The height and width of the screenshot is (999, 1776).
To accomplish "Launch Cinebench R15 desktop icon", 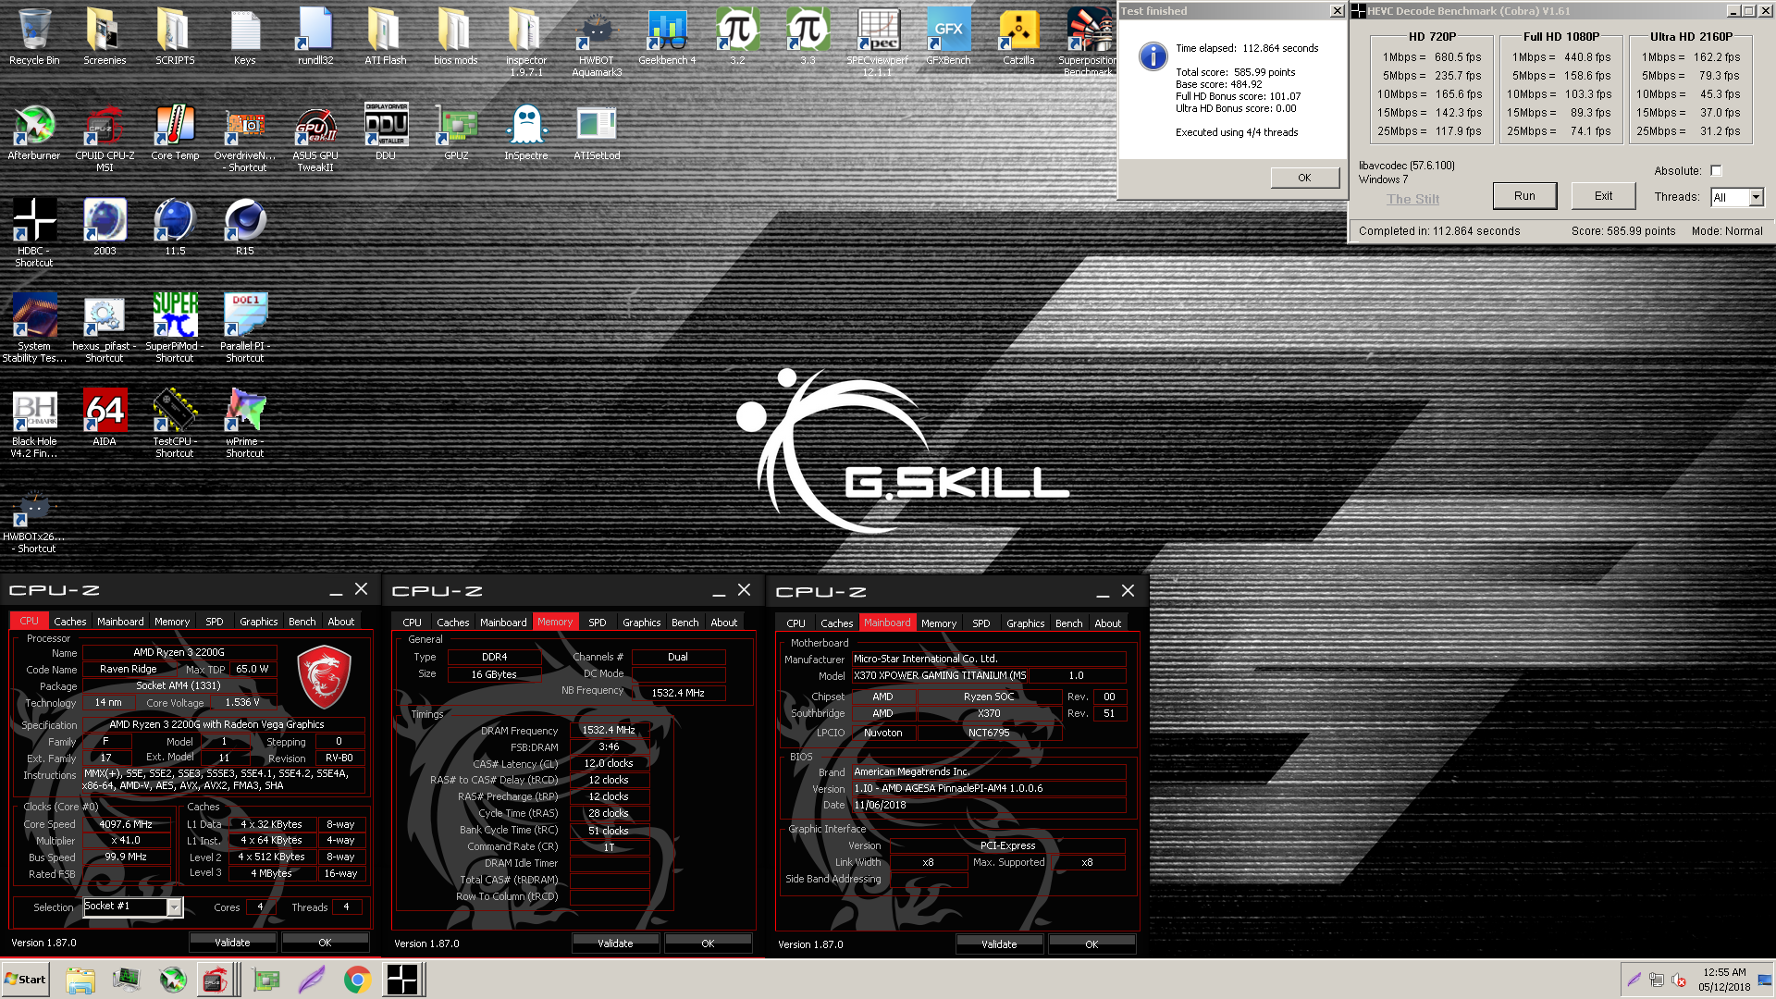I will 245,228.
